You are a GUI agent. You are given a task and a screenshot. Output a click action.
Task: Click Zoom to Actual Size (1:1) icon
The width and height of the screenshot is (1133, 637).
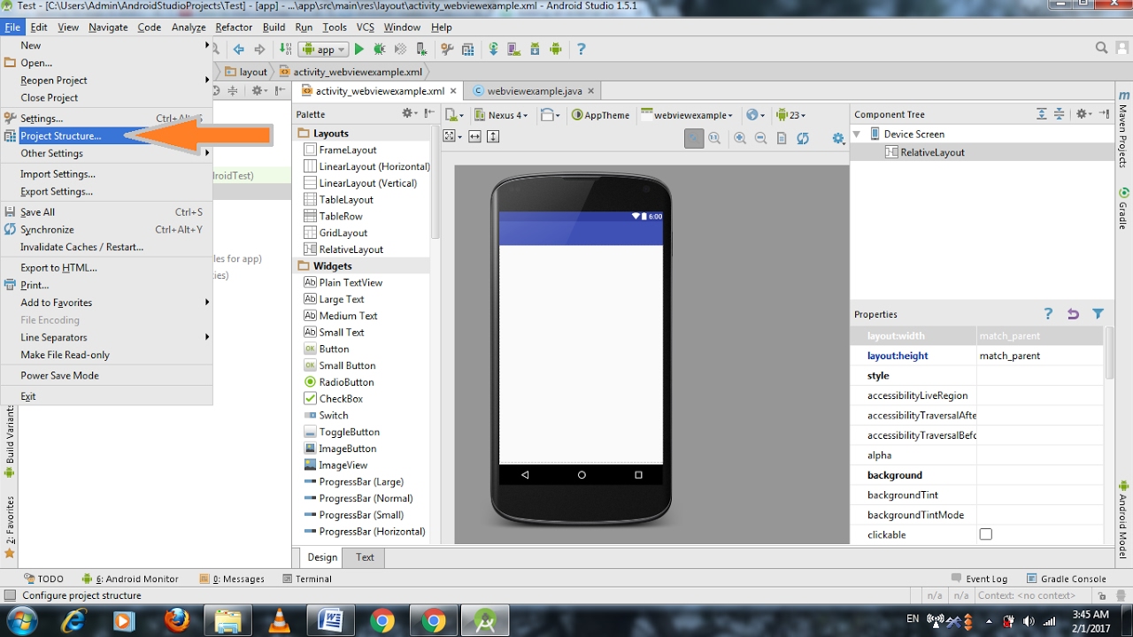(714, 138)
